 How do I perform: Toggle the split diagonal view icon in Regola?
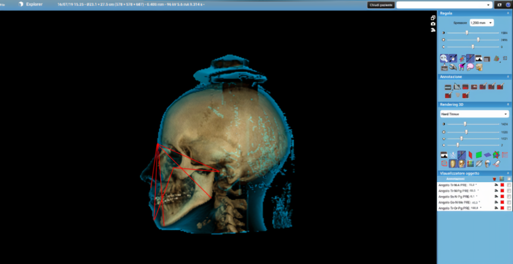click(x=470, y=58)
